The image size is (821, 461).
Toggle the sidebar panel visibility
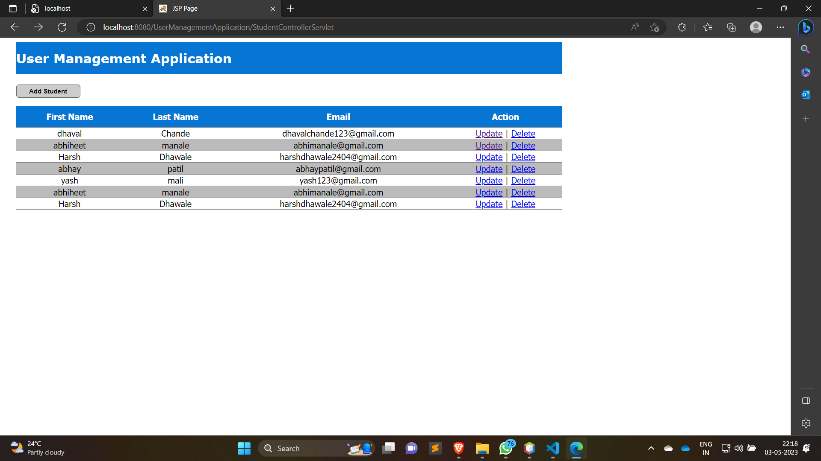point(806,401)
